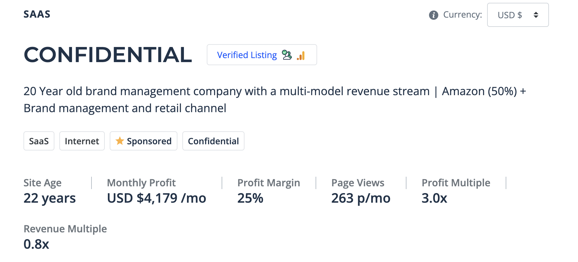
Task: Click the currency info icon
Action: coord(433,15)
